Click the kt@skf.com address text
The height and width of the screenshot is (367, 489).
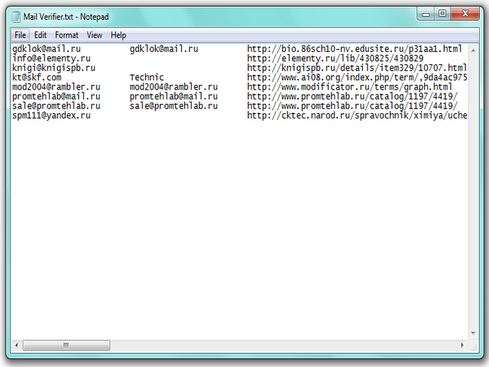(x=37, y=77)
